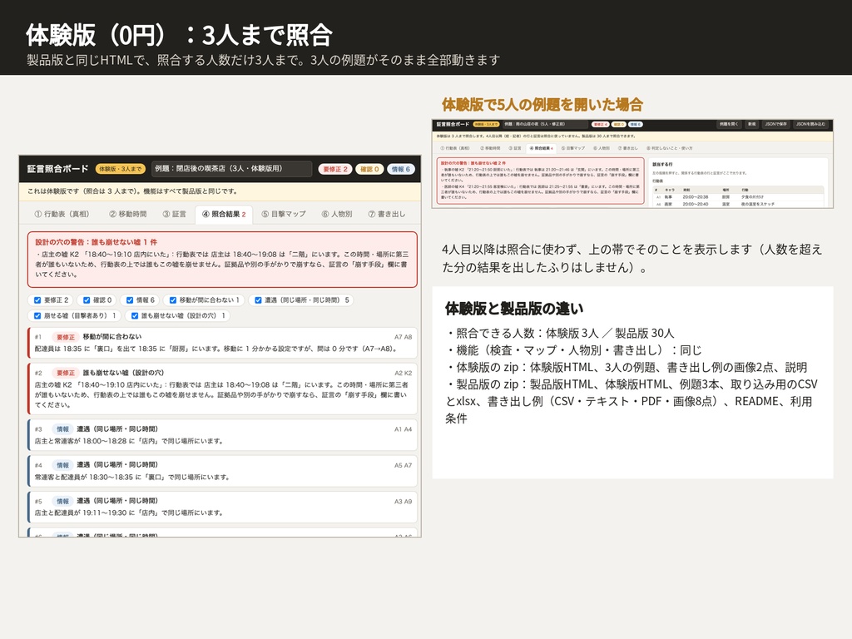This screenshot has height=639, width=852.
Task: Click the 例題：閉店後の喫茶店 title field
Action: [231, 169]
